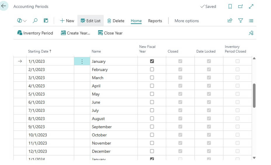Click the Create Year button
This screenshot has width=271, height=165.
(75, 33)
